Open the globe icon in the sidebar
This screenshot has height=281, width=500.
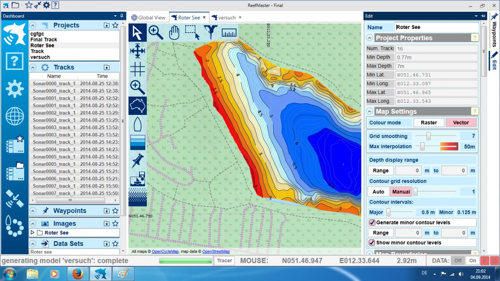14,117
